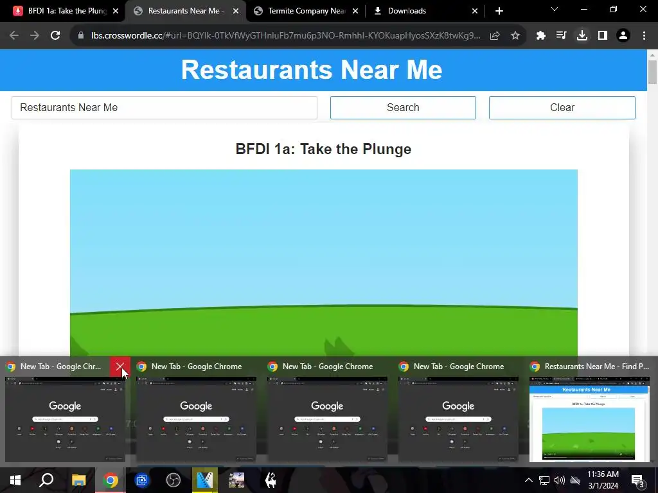The image size is (658, 493).
Task: Open the Windows Start menu
Action: click(15, 480)
